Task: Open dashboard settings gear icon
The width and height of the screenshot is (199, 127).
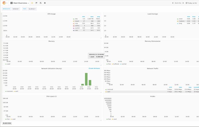Action: pos(45,3)
